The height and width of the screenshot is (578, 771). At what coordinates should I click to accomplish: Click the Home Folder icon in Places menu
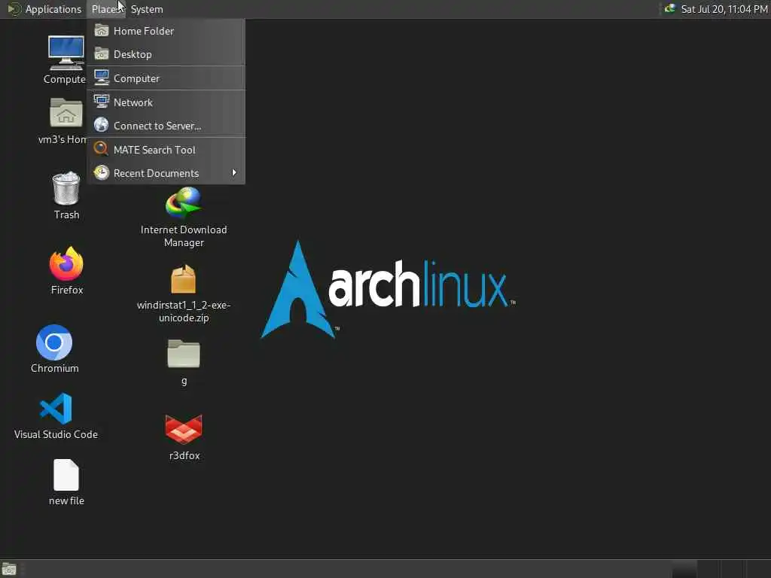[x=102, y=30]
